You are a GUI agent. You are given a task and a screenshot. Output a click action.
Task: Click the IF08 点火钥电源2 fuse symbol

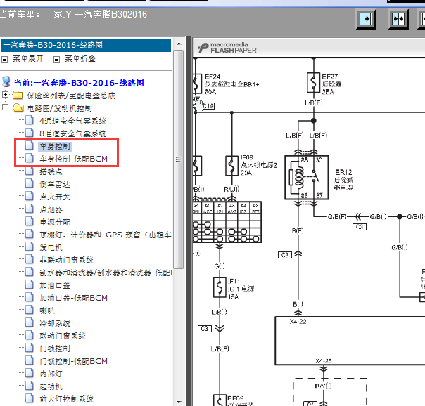pos(231,166)
